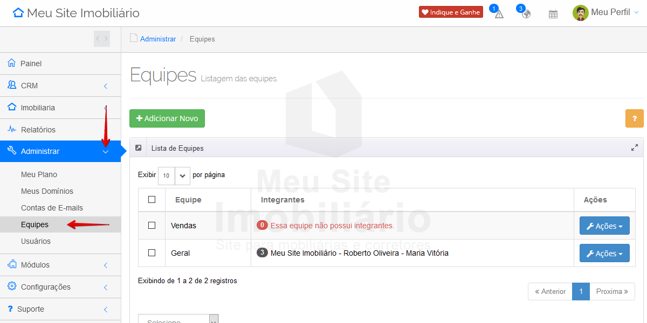Click the Meu Site Imobiliário home logo

coord(76,13)
